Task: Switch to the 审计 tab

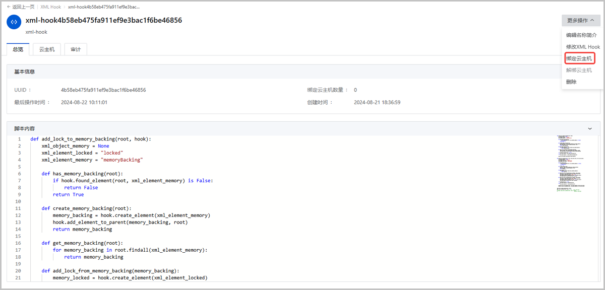Action: 76,49
